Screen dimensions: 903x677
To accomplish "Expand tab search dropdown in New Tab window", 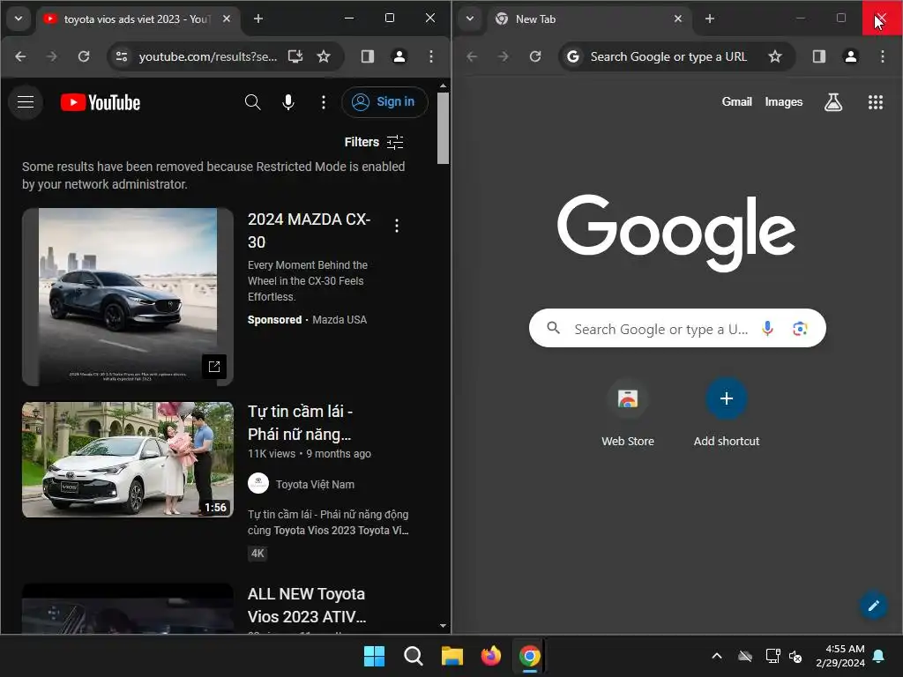I will tap(470, 19).
